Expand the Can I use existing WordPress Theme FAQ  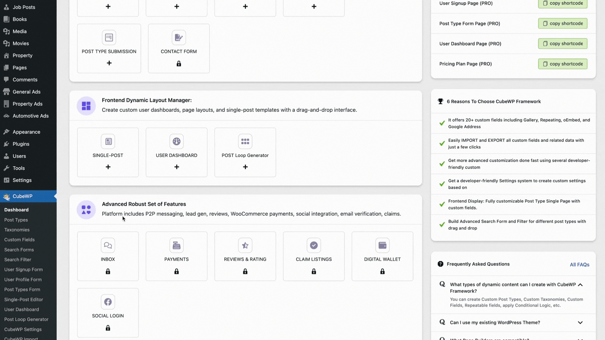[x=580, y=323]
